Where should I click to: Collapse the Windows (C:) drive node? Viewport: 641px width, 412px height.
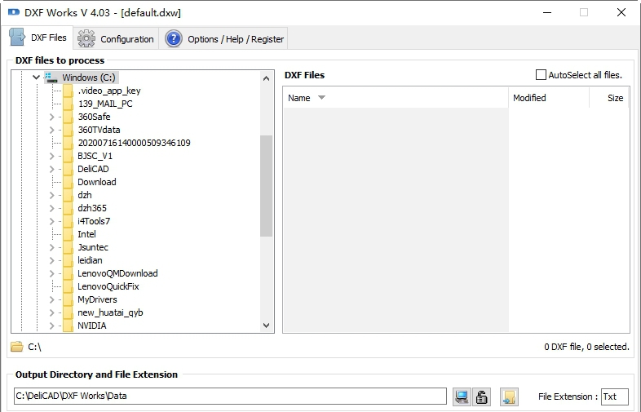point(36,78)
